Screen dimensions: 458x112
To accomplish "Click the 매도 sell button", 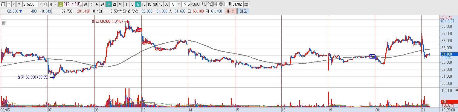I will coord(243,11).
